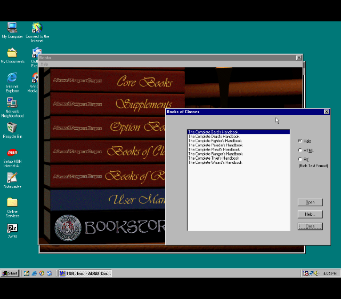Image resolution: width=341 pixels, height=299 pixels.
Task: Open the Help menu in the Books window
Action: (x=44, y=64)
